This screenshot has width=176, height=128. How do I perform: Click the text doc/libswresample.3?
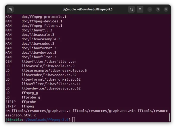41,39
